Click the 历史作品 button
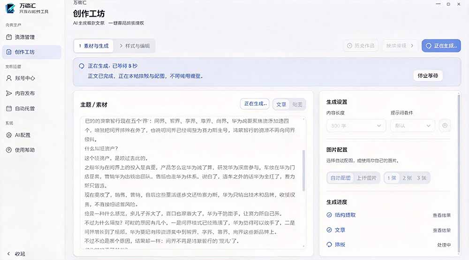 [x=361, y=46]
